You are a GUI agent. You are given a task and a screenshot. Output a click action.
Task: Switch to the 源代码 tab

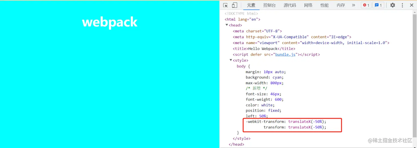(290, 5)
